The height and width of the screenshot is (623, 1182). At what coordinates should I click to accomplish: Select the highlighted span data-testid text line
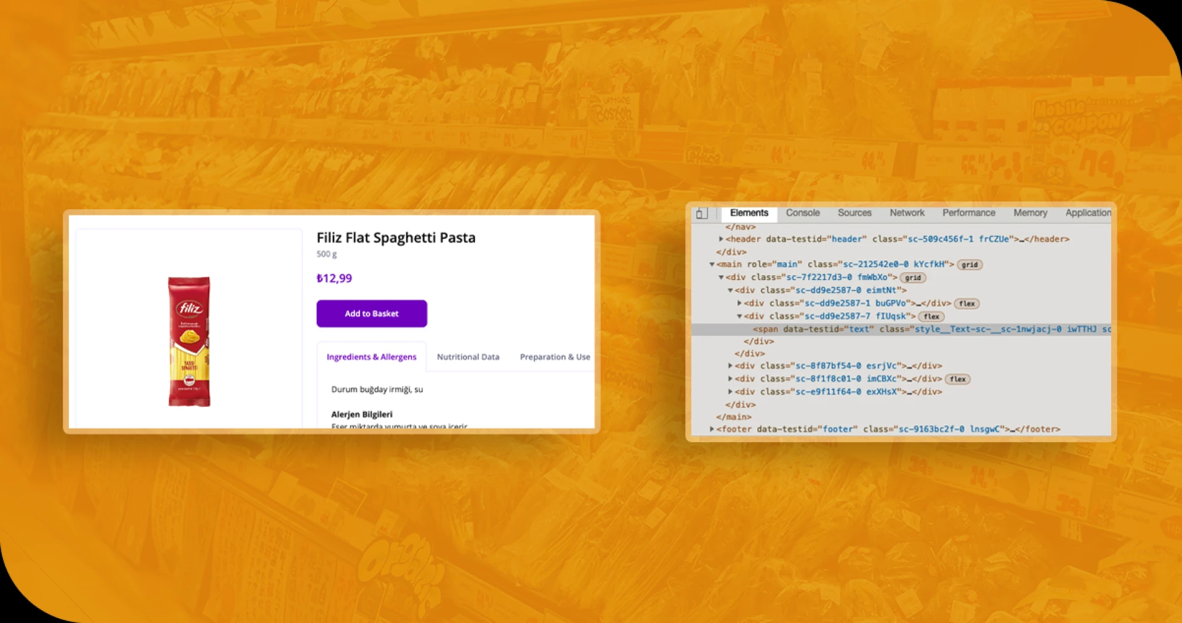click(923, 329)
